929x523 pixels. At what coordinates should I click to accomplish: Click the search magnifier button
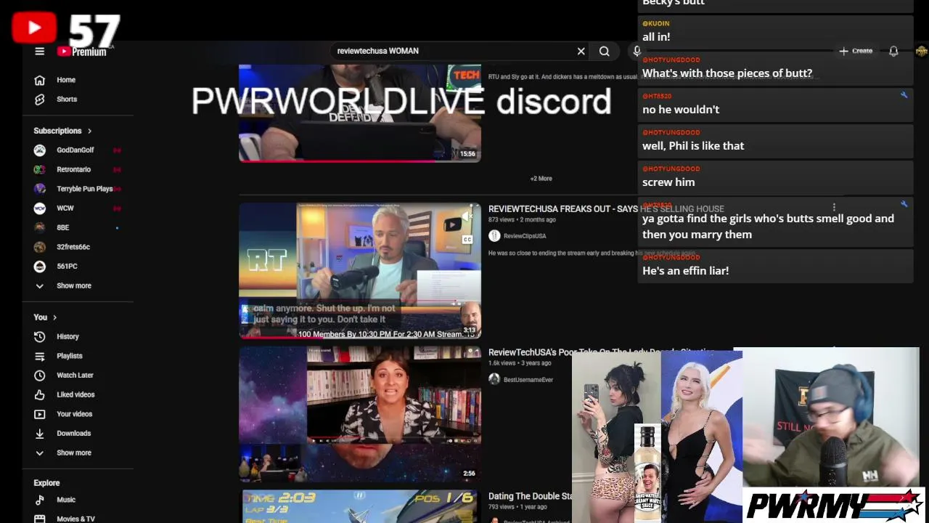[x=604, y=51]
